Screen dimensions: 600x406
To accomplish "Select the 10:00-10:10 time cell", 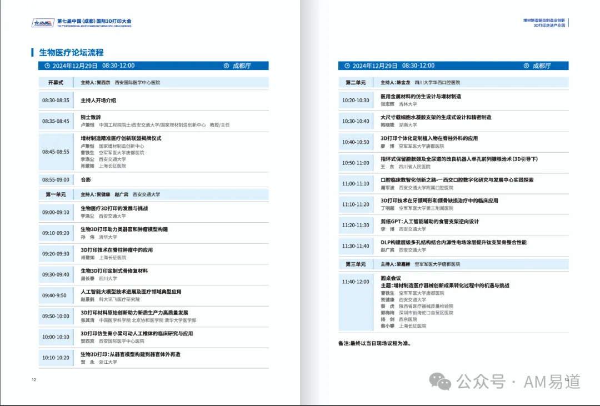I will click(x=56, y=337).
